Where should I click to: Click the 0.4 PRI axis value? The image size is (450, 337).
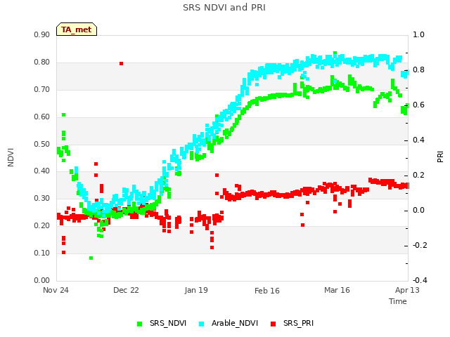(x=418, y=140)
